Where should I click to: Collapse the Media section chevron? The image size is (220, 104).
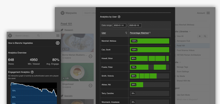point(180,62)
